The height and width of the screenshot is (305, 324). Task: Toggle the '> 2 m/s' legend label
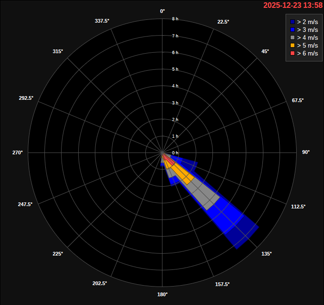tap(307, 22)
